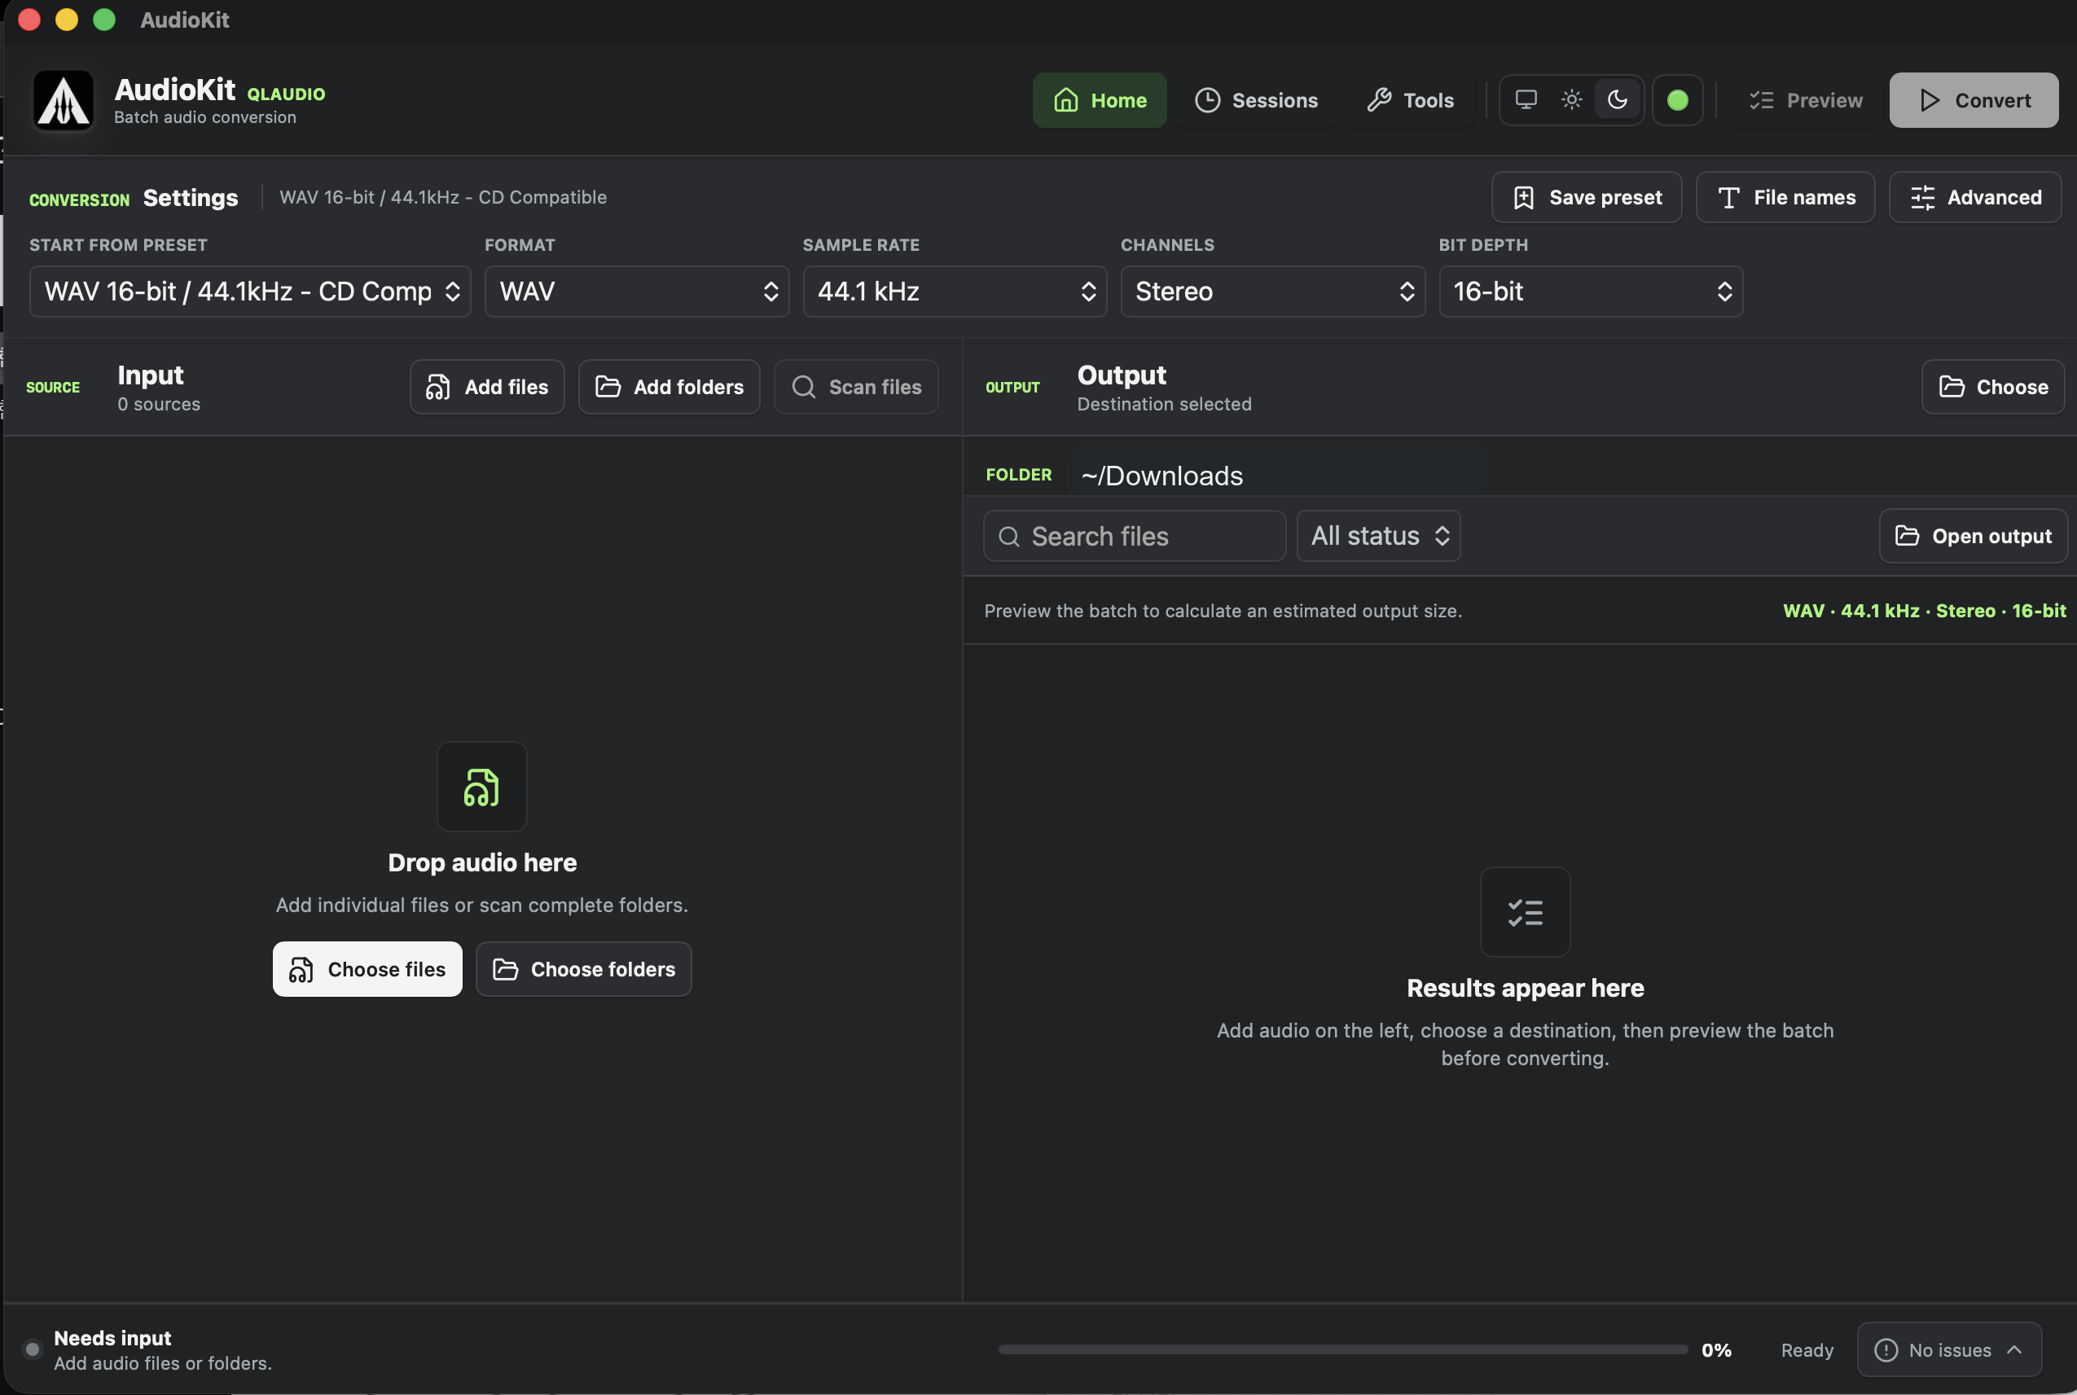
Task: Click the Search files magnifier icon
Action: (1008, 537)
